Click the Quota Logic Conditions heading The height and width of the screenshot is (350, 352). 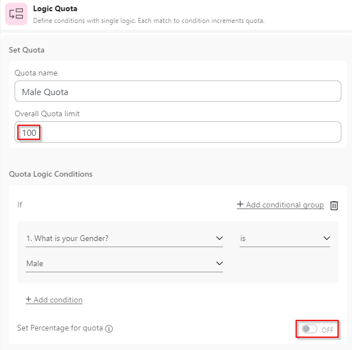coord(51,174)
